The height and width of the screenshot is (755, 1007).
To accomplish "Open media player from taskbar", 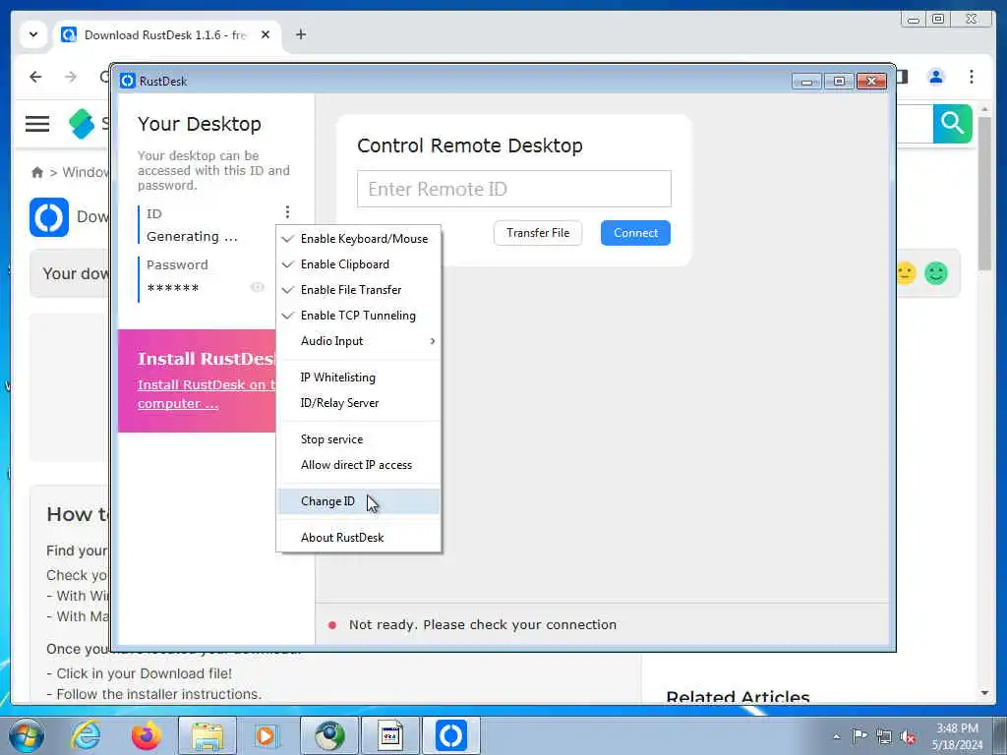I will tap(266, 735).
